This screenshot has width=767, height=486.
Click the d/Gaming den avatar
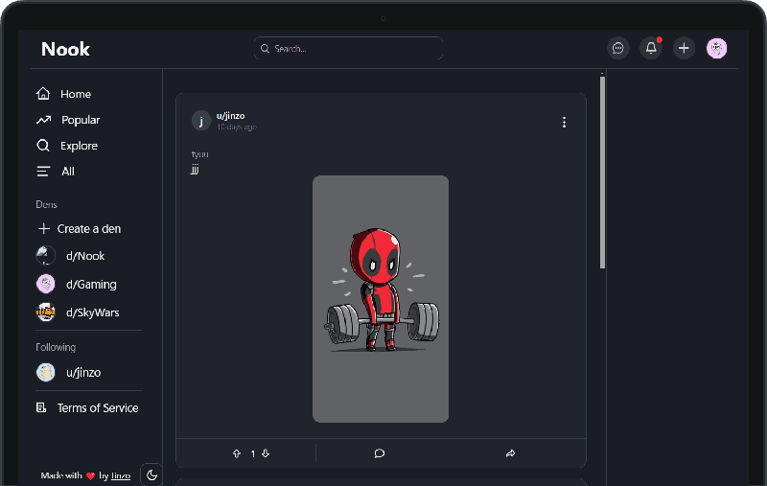[45, 284]
